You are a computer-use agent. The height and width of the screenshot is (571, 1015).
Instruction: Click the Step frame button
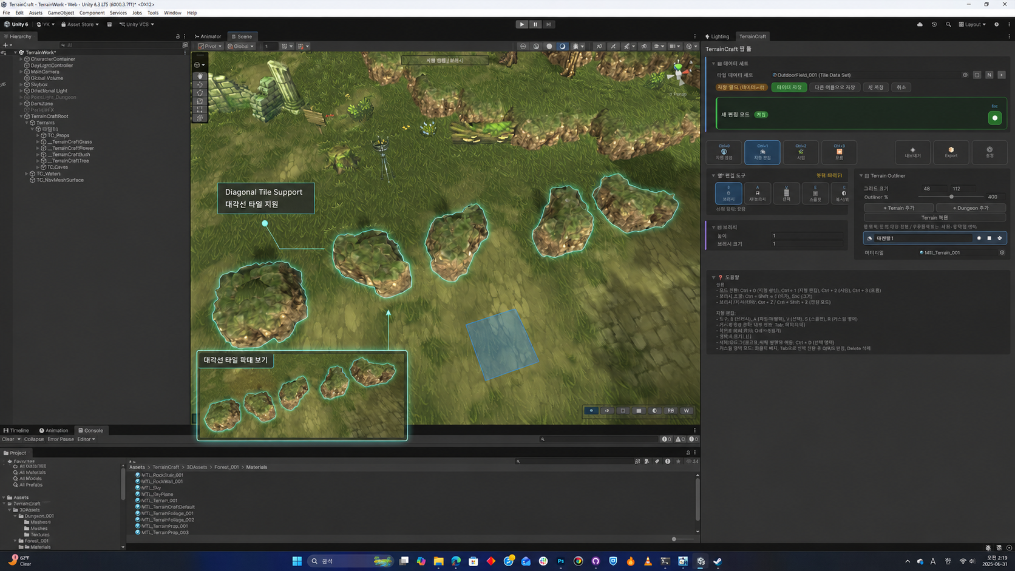[x=548, y=24]
